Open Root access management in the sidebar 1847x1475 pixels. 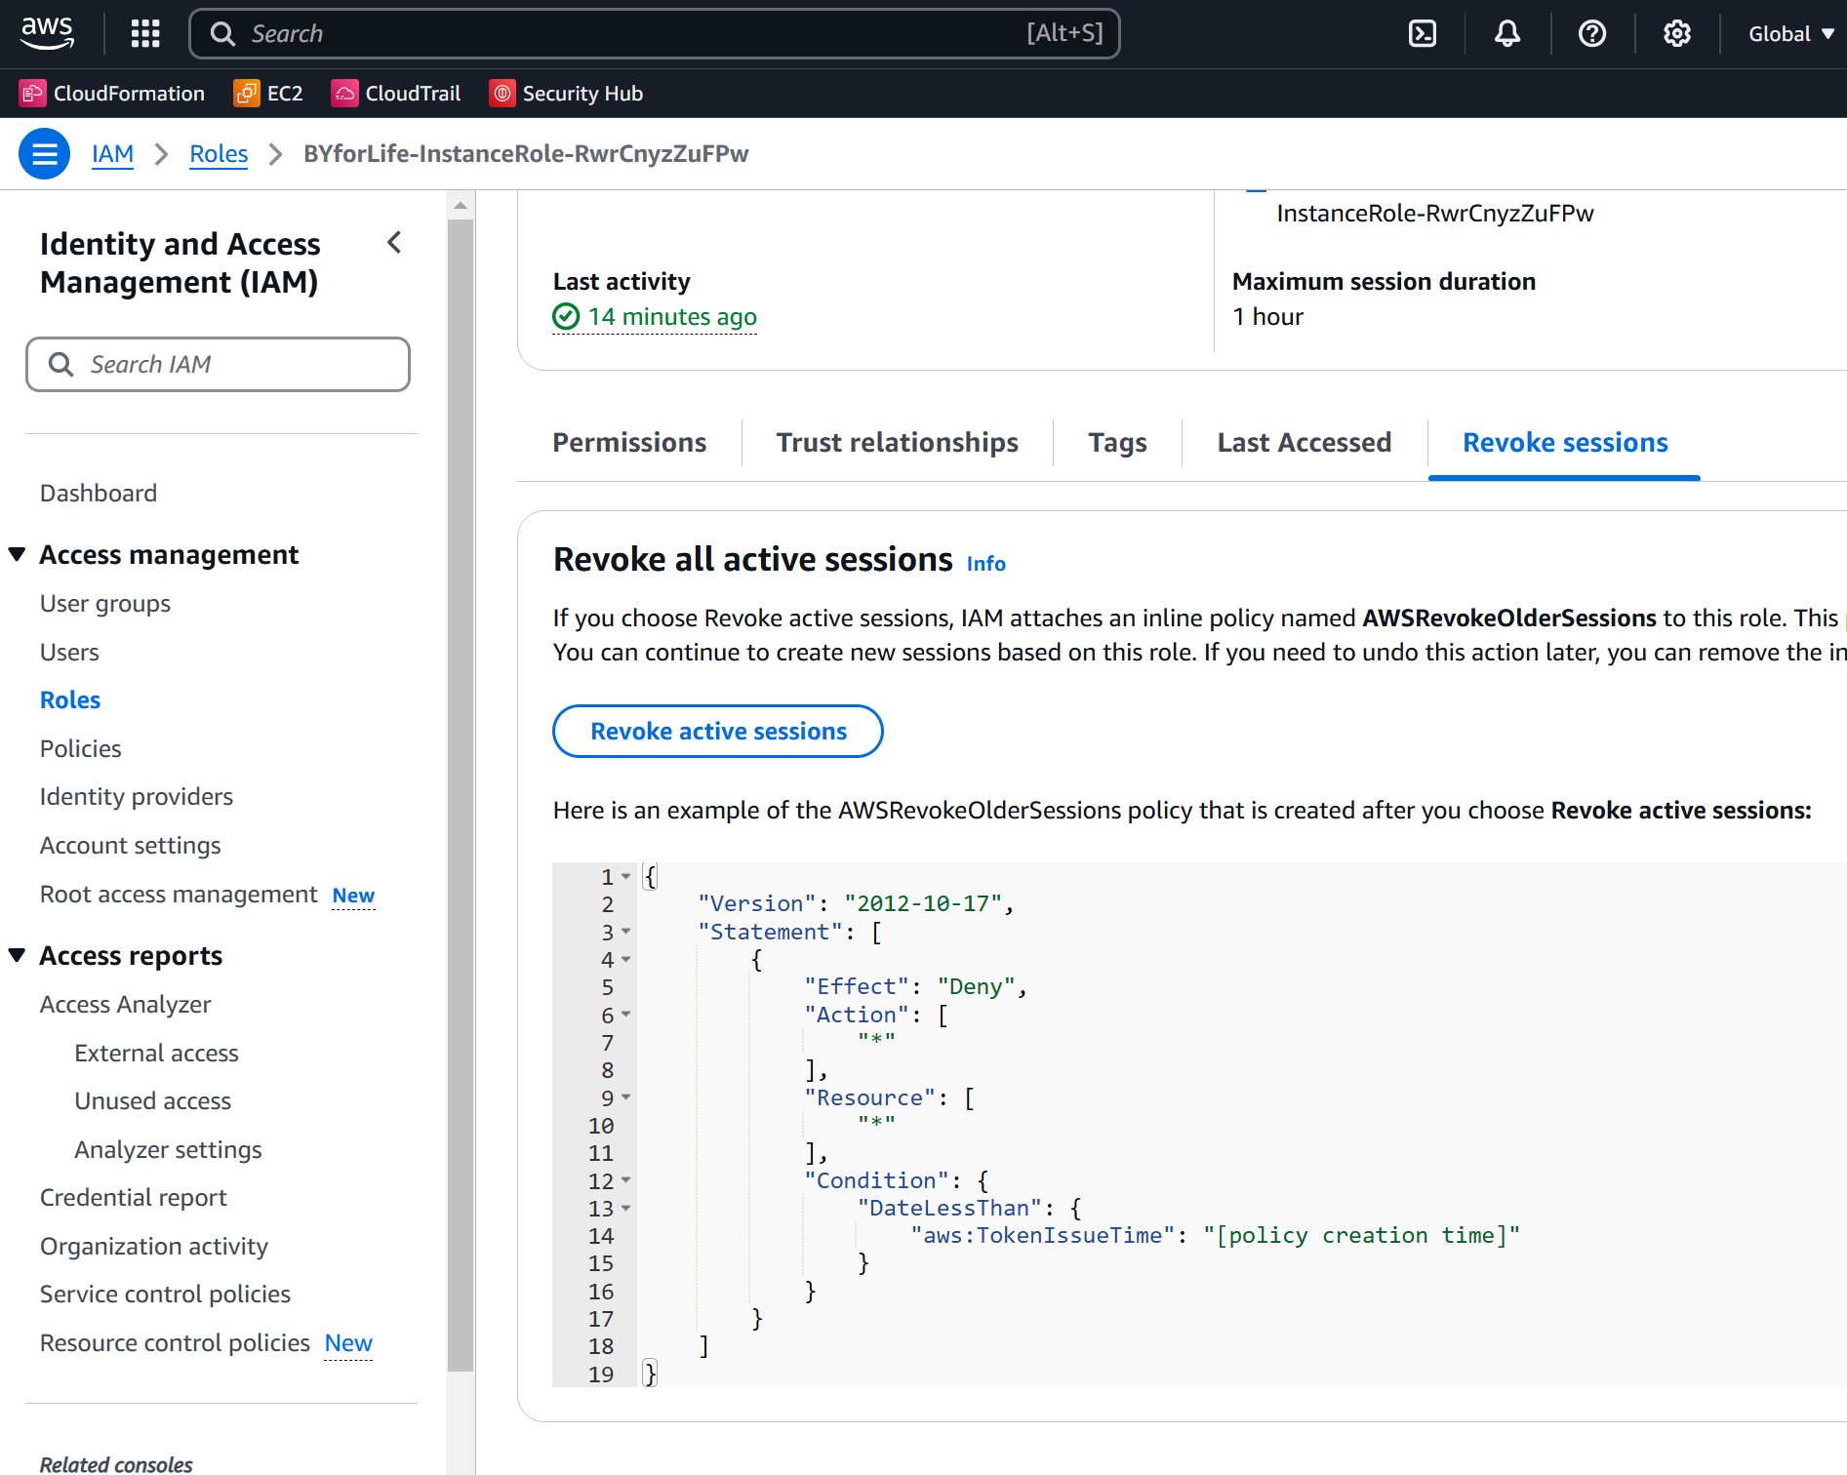(179, 895)
